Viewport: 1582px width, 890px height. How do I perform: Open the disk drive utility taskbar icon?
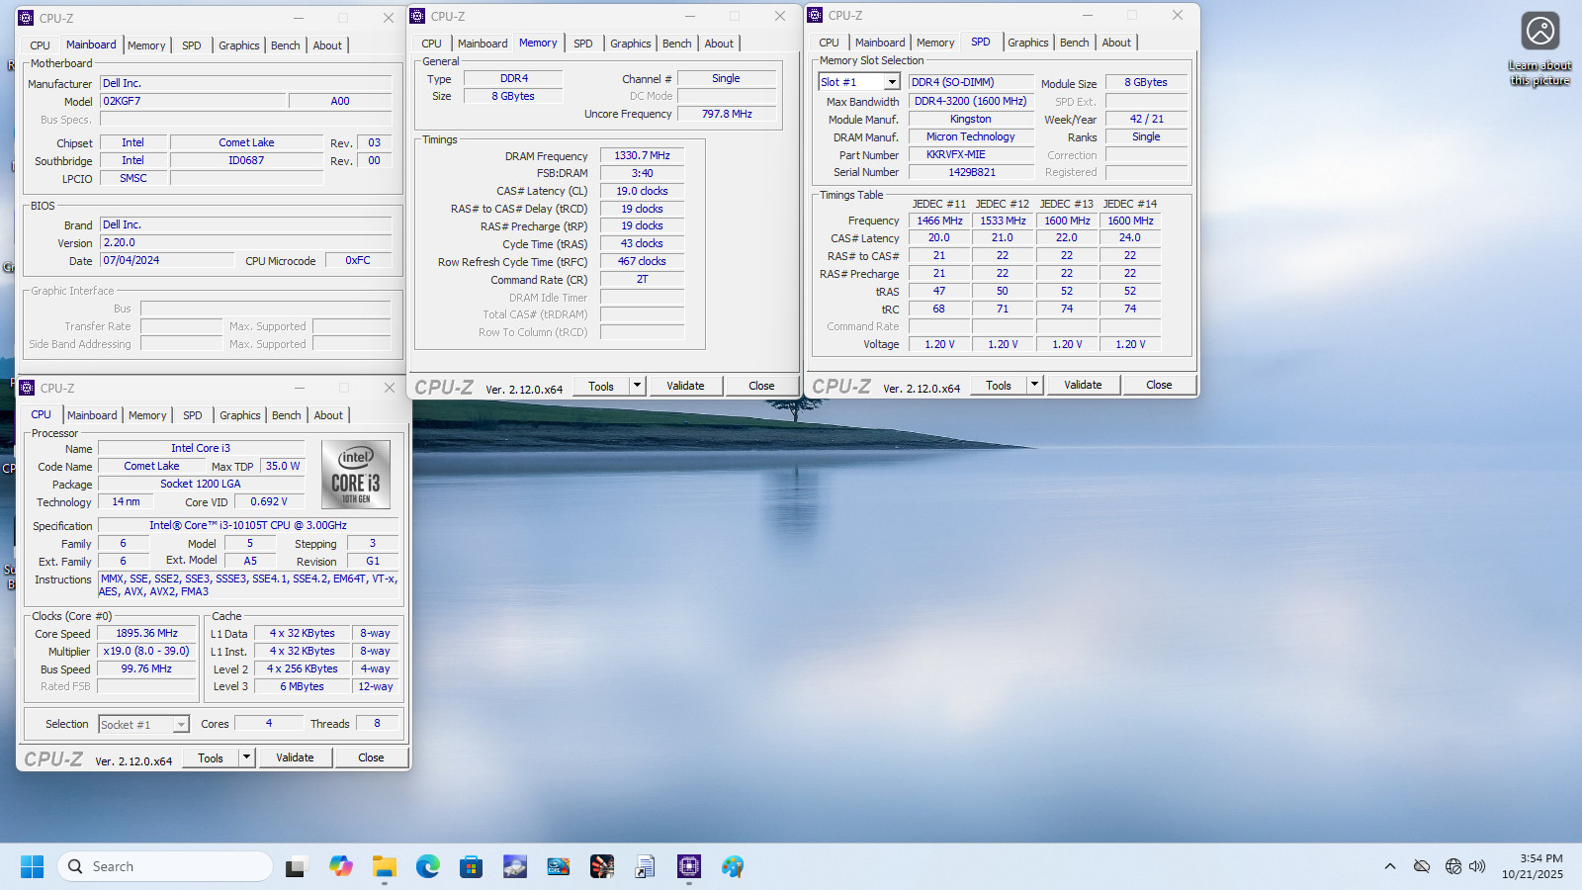coord(515,866)
